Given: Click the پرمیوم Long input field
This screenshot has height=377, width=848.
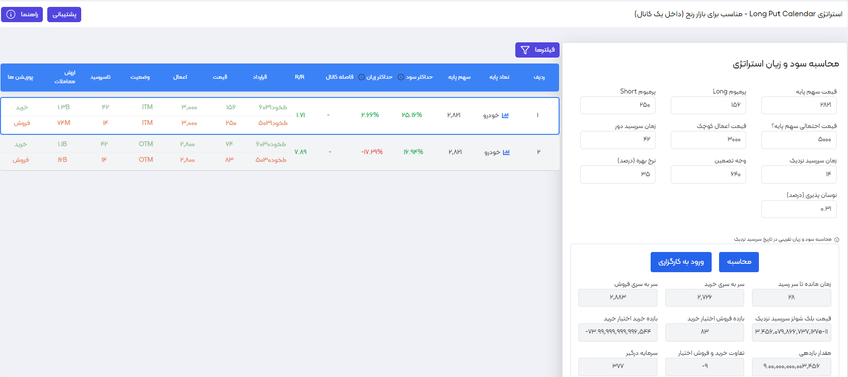Looking at the screenshot, I should 708,105.
